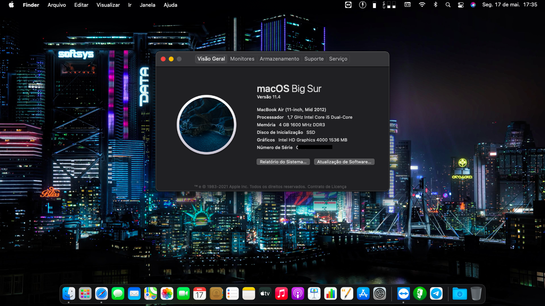Open Reminders in the dock
The width and height of the screenshot is (545, 306).
point(232,294)
